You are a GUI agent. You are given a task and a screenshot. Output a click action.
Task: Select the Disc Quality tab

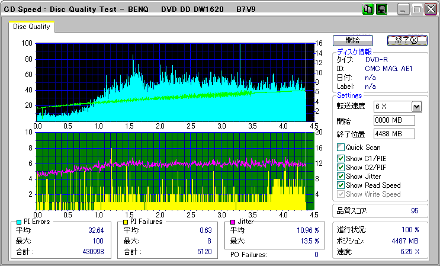(32, 27)
